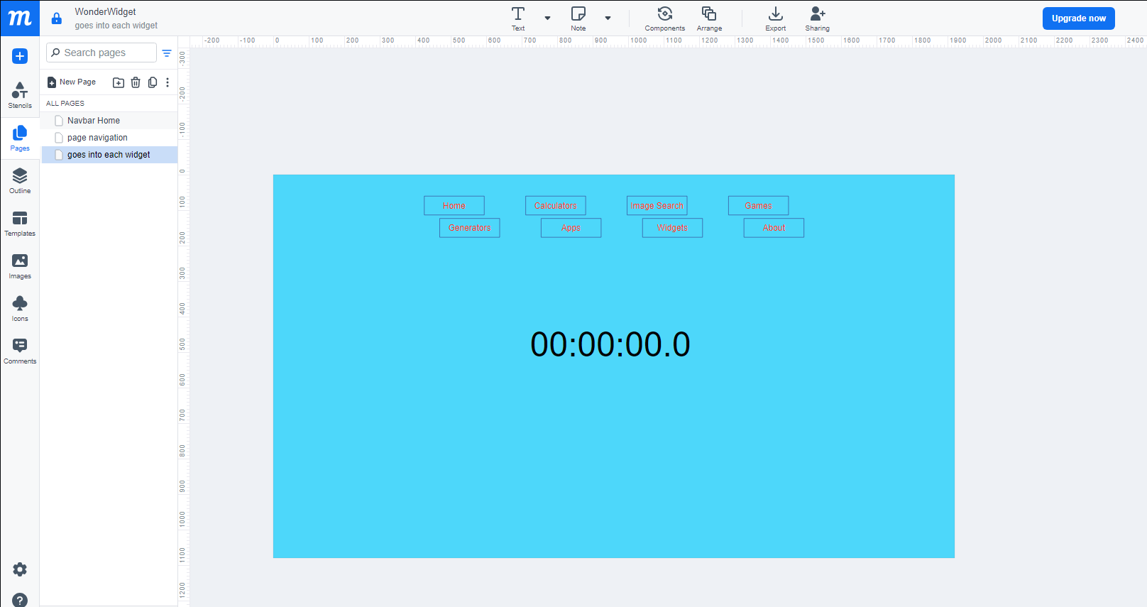
Task: Open the Outline panel
Action: coord(20,180)
